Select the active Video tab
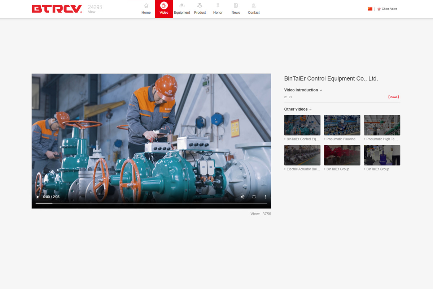The height and width of the screenshot is (289, 433). point(164,9)
